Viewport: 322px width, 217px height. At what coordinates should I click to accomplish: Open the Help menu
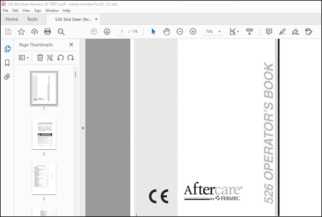(x=66, y=11)
